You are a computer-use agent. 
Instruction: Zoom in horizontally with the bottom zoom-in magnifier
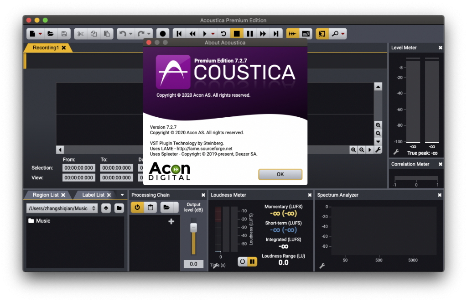click(x=353, y=150)
